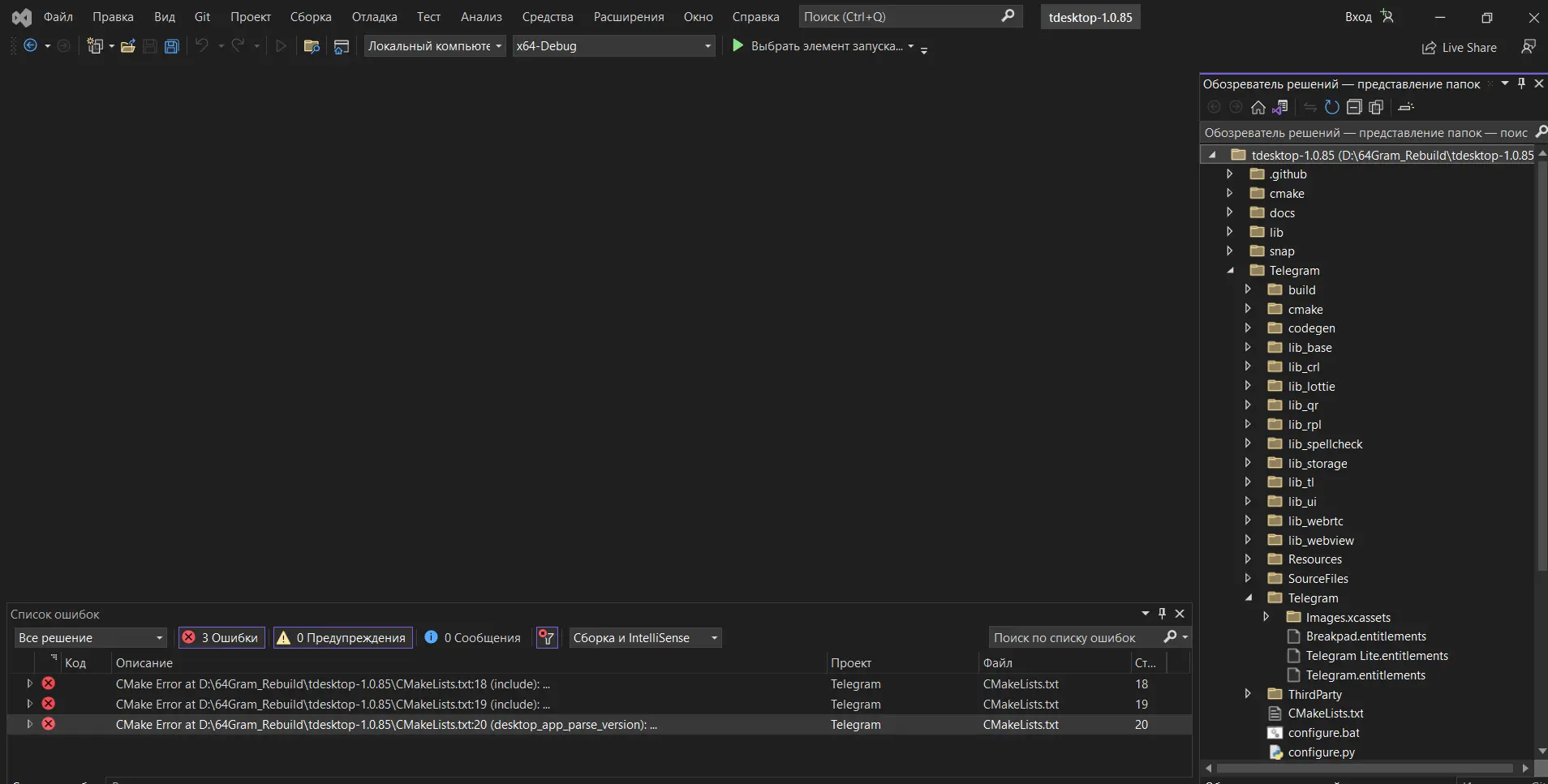Open the Git menu
Screen dimensions: 1548x784
point(202,16)
